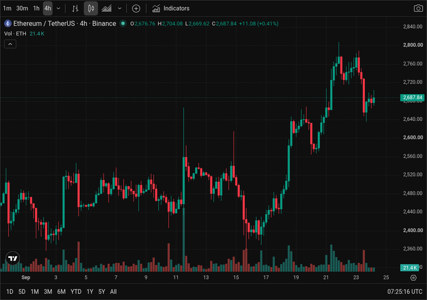Choose the candlestick chart style icon
The image size is (427, 300).
[91, 8]
